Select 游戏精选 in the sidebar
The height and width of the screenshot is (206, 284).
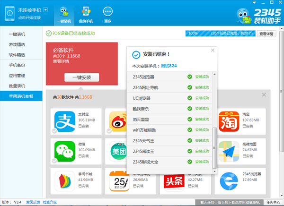pos(17,44)
